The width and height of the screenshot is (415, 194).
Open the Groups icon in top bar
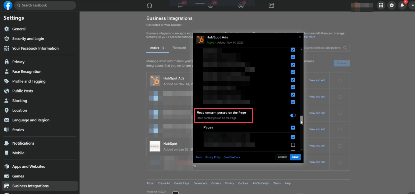pyautogui.click(x=241, y=6)
